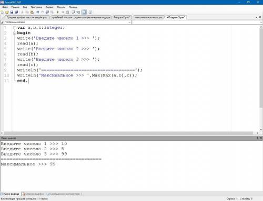Close the output window panel with its X
The image size is (263, 201).
coord(261,138)
